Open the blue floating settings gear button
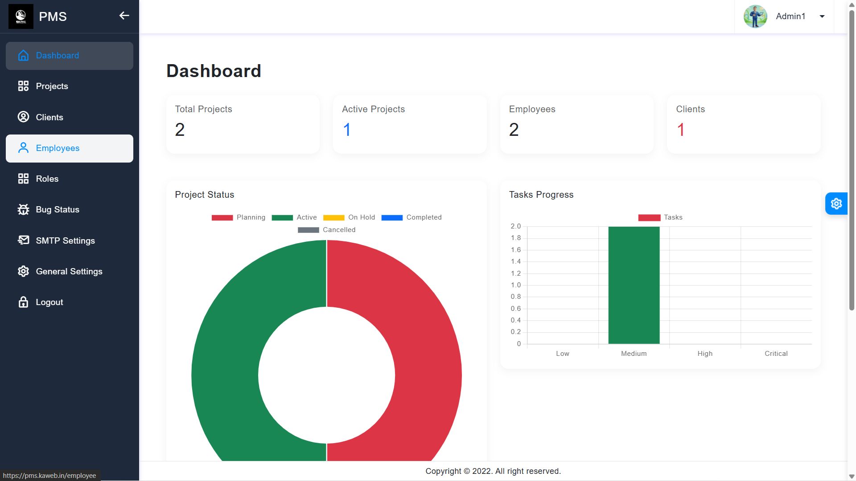Viewport: 856px width, 481px height. [x=836, y=204]
